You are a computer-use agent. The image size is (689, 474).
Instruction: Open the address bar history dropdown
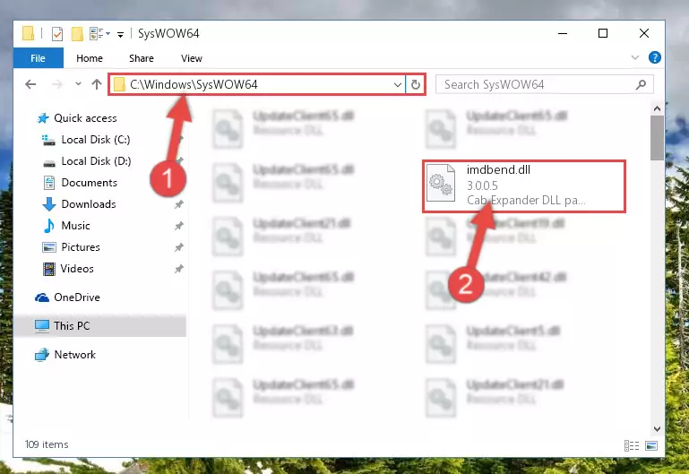click(x=398, y=84)
